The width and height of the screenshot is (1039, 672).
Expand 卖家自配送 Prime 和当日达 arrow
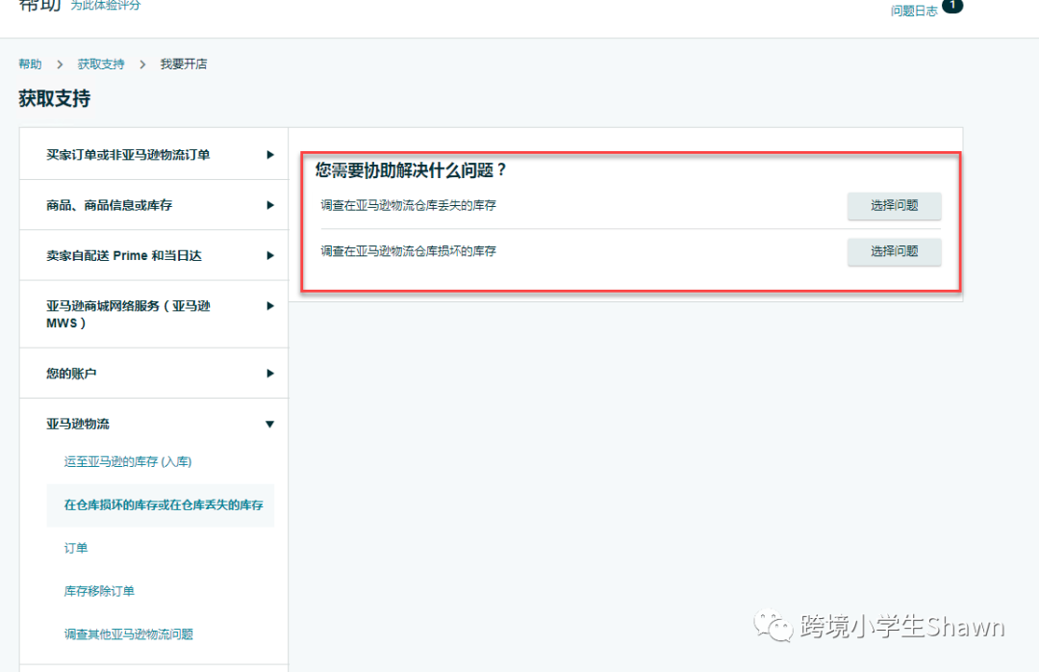[x=269, y=255]
